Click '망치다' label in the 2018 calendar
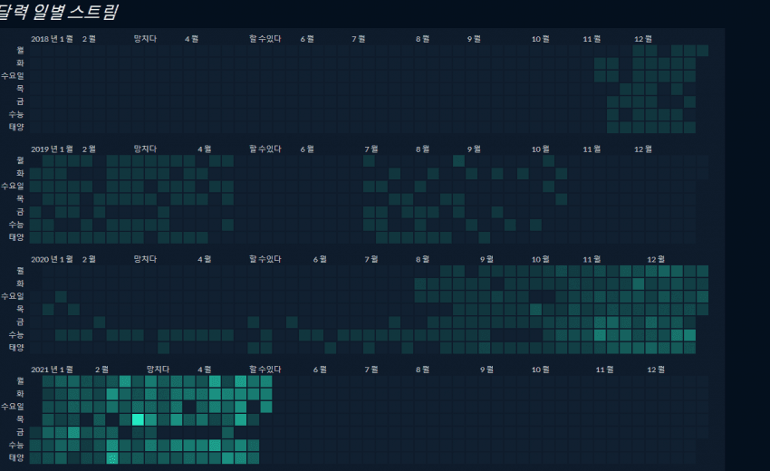 (x=145, y=39)
